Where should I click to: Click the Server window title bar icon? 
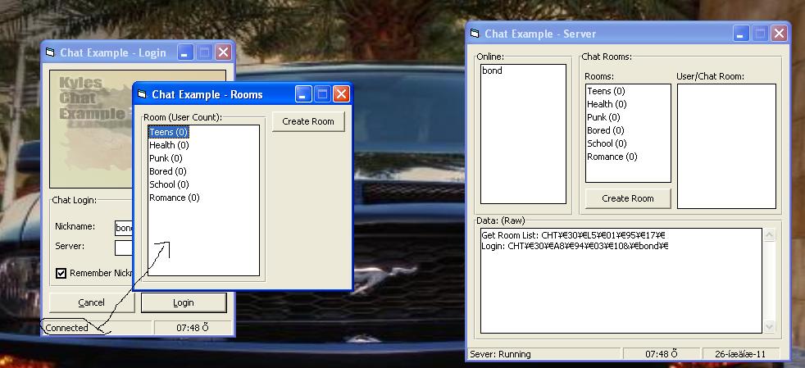(475, 34)
